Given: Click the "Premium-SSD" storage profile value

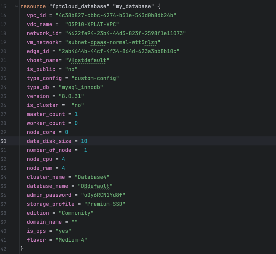Looking at the screenshot, I should click(x=105, y=204).
